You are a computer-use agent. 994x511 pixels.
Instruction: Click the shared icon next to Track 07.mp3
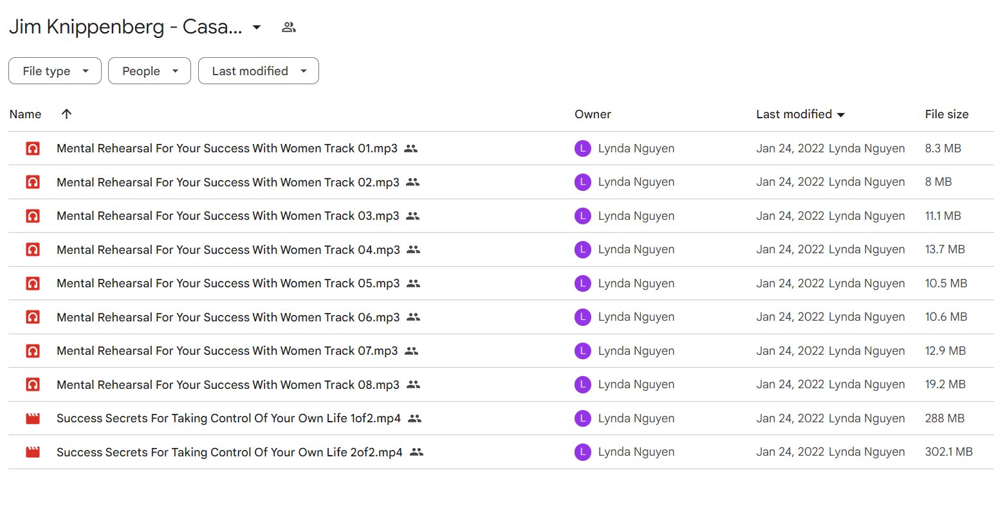pyautogui.click(x=412, y=351)
